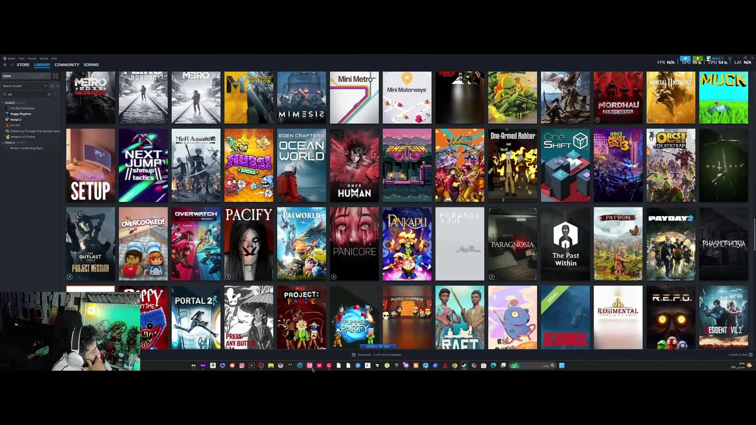Open the Overwatch game cover
Viewport: 756px width, 425px height.
(x=196, y=244)
